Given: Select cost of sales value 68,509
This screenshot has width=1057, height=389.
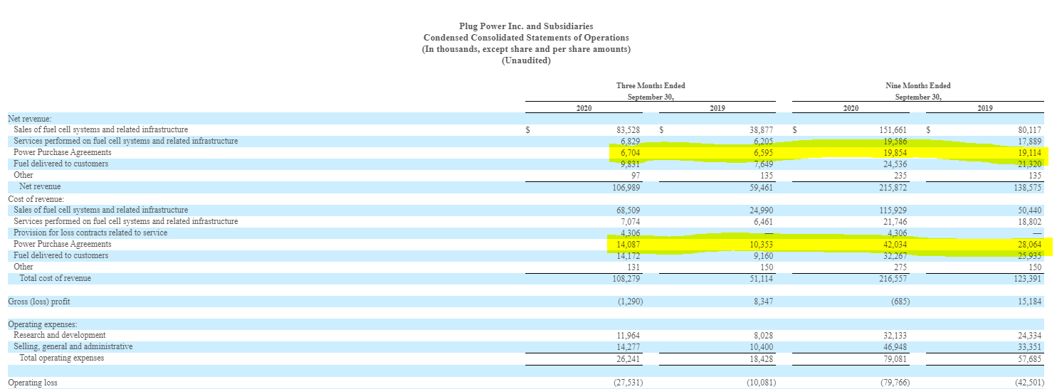Looking at the screenshot, I should click(x=630, y=210).
